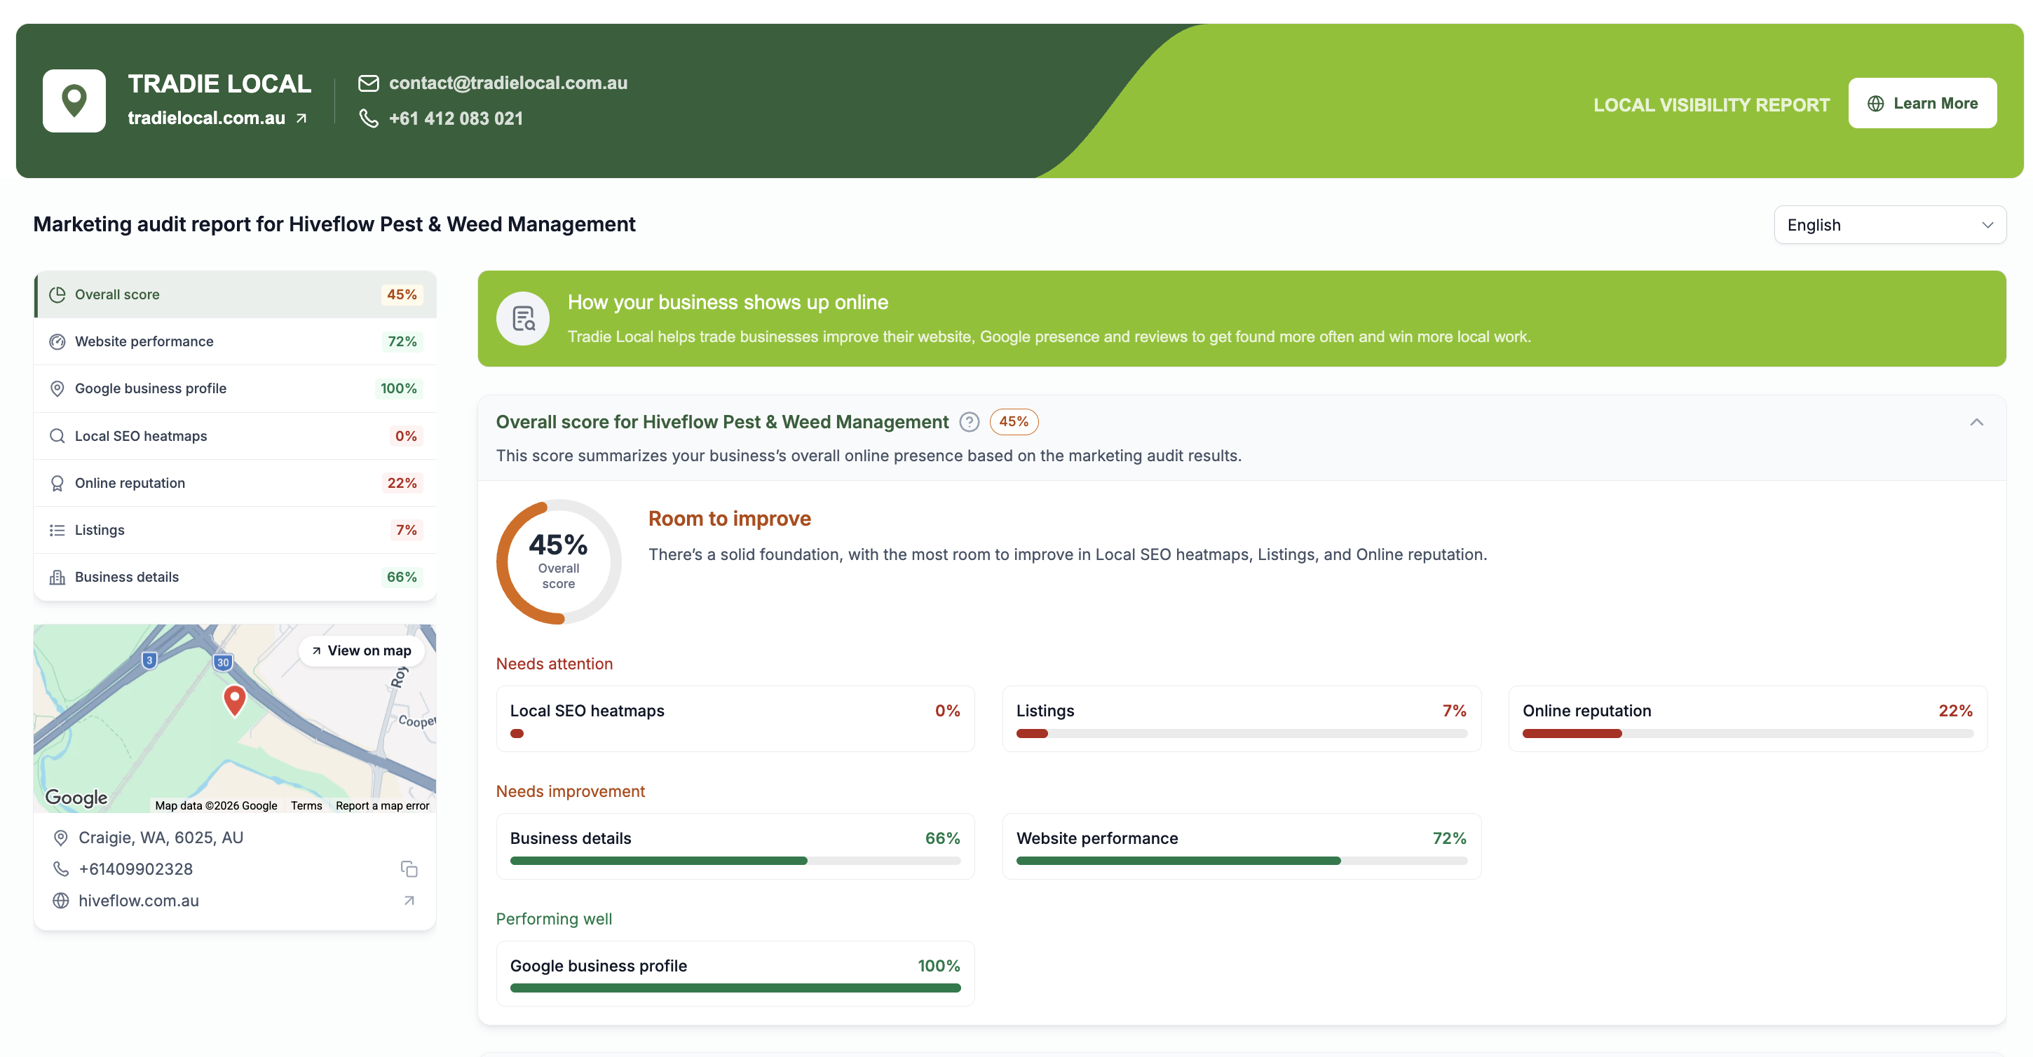Image resolution: width=2033 pixels, height=1057 pixels.
Task: Click the Business details 66% progress bar
Action: click(x=735, y=861)
